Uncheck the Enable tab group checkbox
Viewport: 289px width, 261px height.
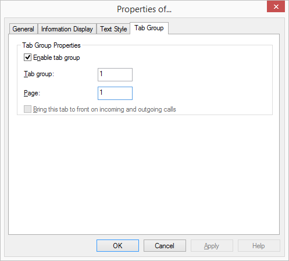(x=27, y=58)
